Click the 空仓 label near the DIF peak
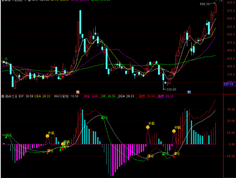The image size is (236, 178). 105,117
